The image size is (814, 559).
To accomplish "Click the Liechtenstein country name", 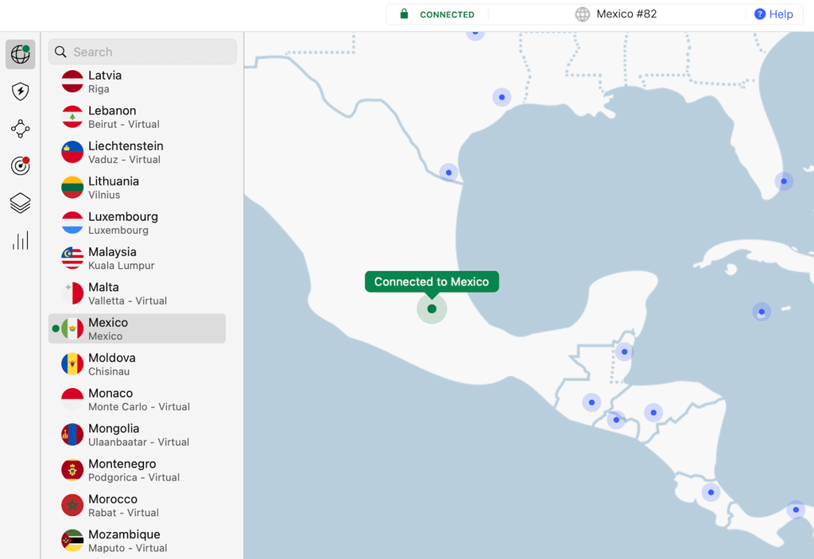I will [x=126, y=146].
